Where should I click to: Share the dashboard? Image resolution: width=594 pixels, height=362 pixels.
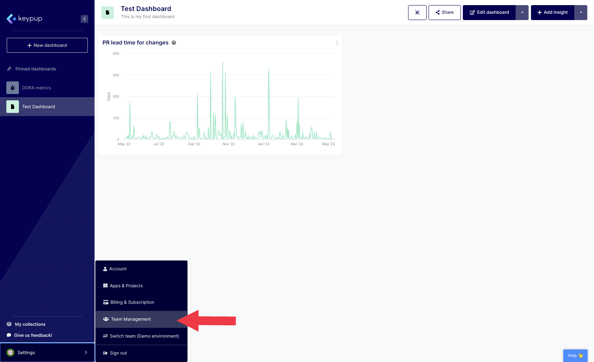[444, 13]
